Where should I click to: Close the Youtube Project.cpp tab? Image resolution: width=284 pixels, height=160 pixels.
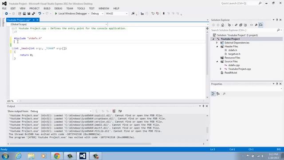click(x=37, y=20)
